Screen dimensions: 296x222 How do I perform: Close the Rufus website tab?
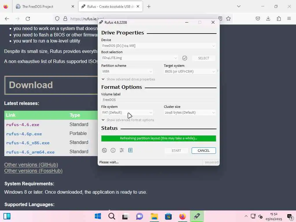point(138,6)
